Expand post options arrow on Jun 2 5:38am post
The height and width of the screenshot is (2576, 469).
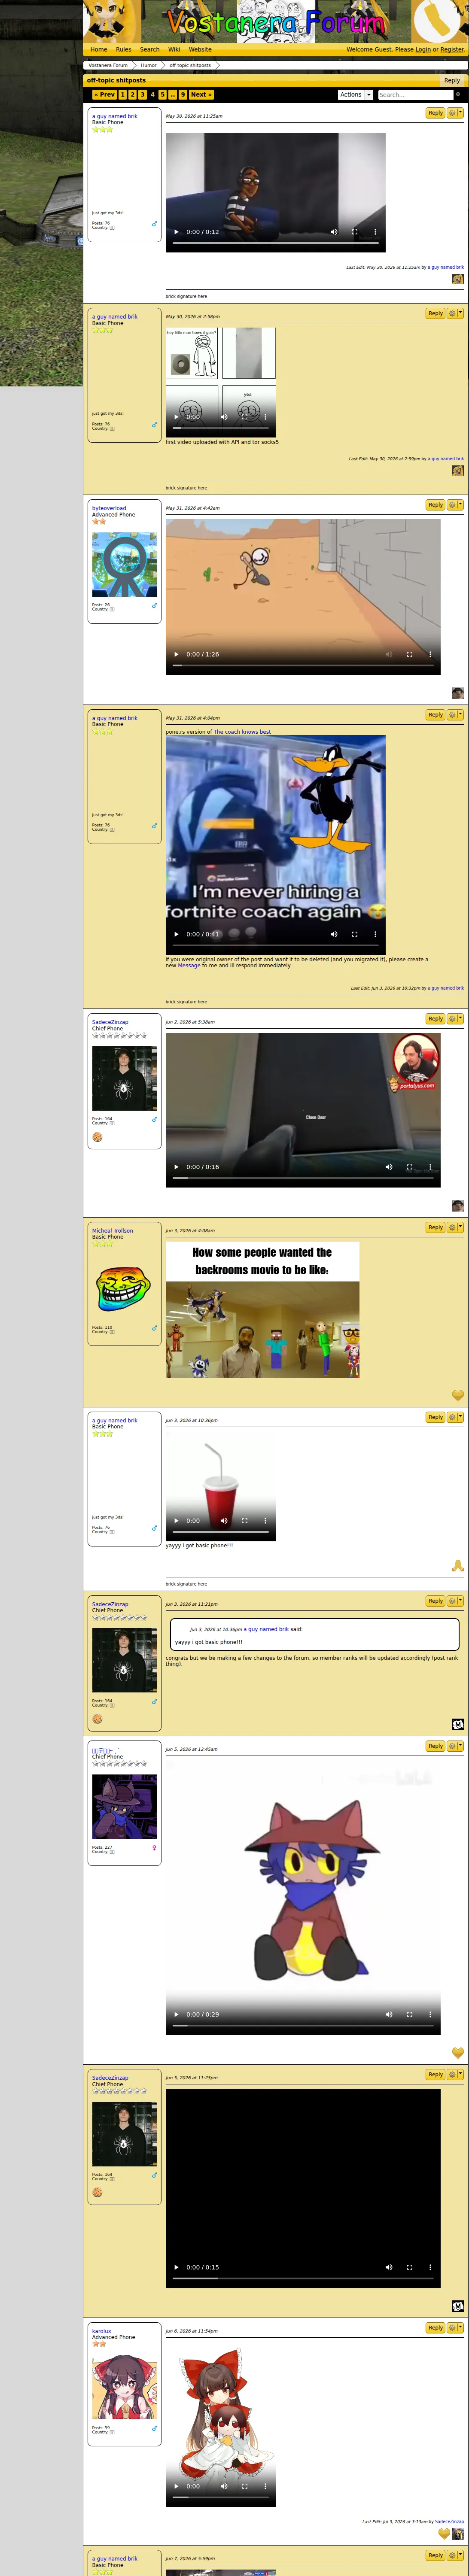coord(461,1019)
